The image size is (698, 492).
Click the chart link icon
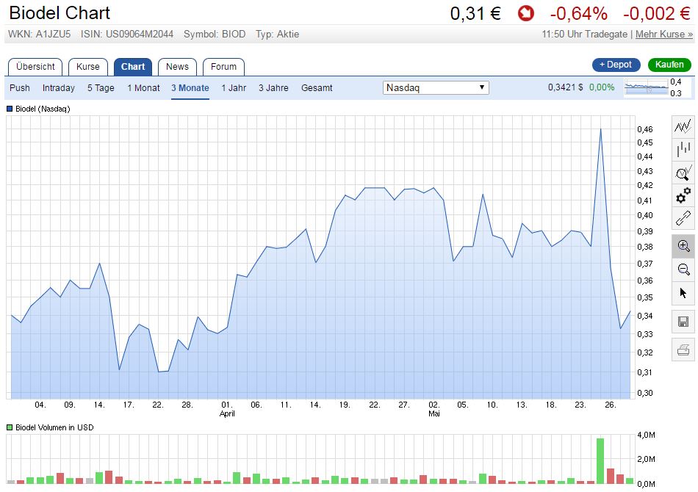pos(683,218)
